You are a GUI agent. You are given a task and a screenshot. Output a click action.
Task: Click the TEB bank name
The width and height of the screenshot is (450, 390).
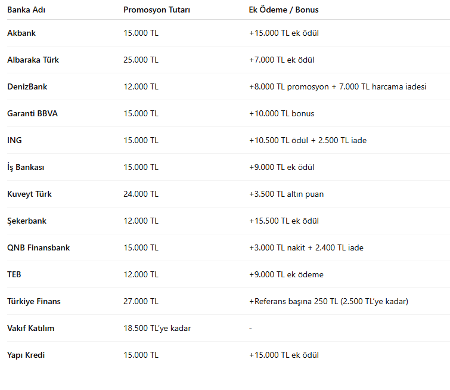(x=14, y=274)
